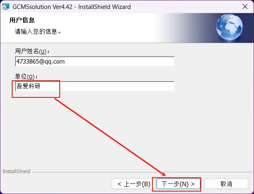Place cursor in the 吾爱科研 text
The width and height of the screenshot is (254, 194).
coord(28,86)
